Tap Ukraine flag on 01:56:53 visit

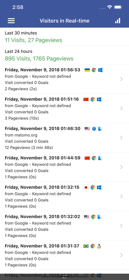point(87,70)
